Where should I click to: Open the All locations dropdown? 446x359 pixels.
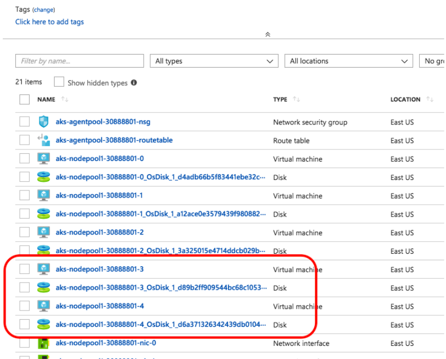(349, 61)
